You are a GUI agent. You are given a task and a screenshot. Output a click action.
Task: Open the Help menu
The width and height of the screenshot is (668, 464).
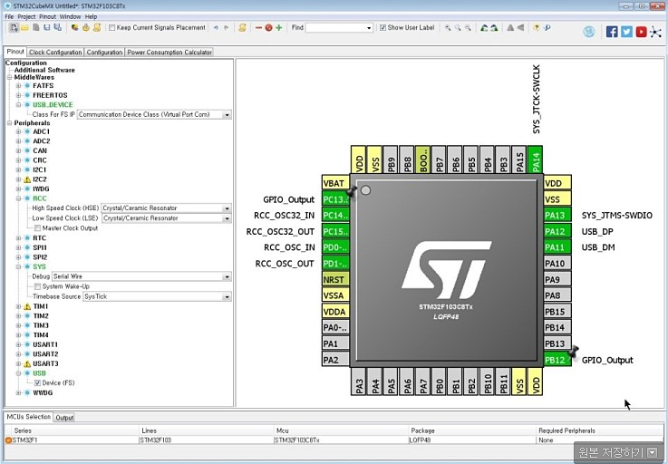91,16
